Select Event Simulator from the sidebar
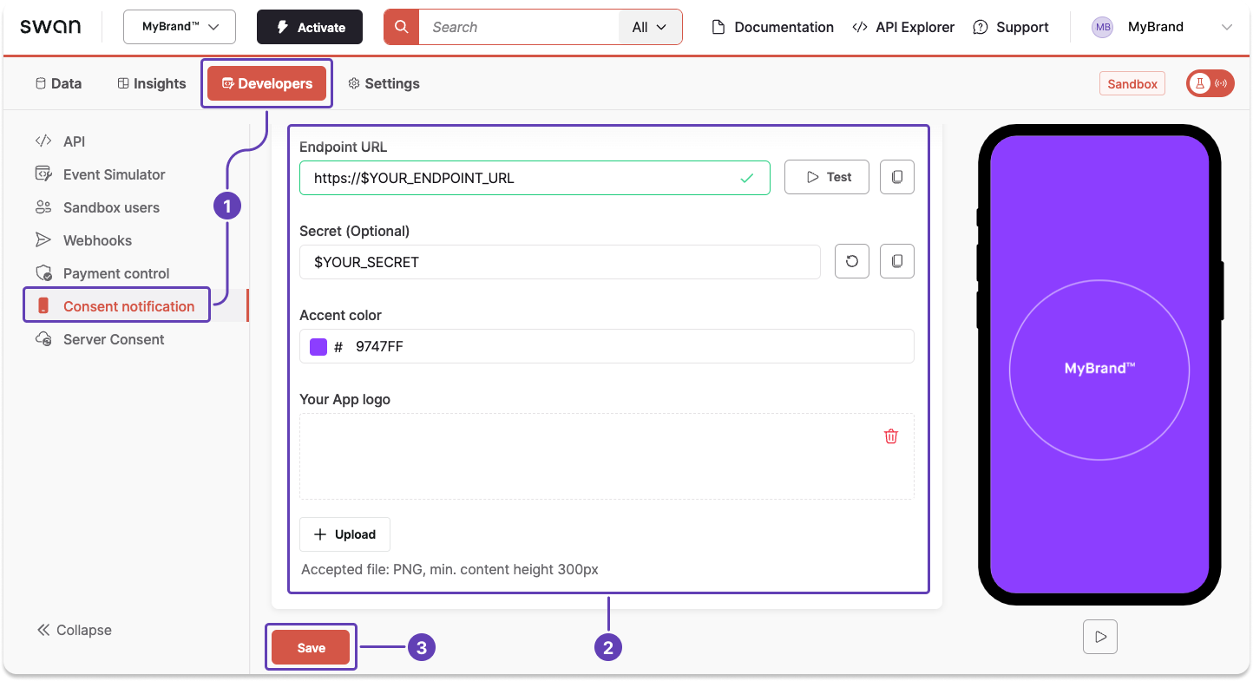Viewport: 1253px width, 681px height. click(114, 174)
